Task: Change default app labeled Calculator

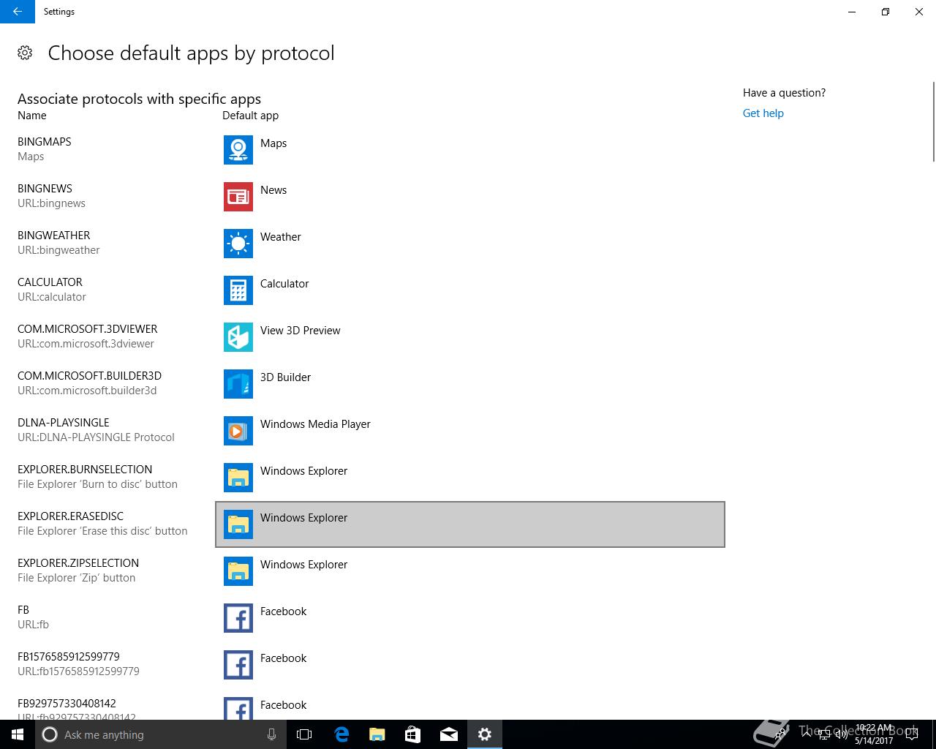Action: pos(470,290)
